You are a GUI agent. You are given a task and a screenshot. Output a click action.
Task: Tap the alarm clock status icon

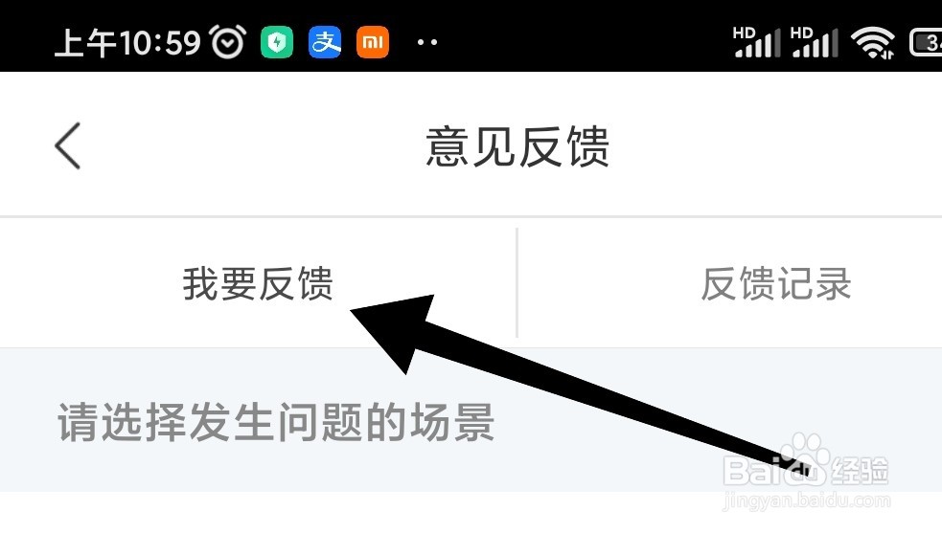tap(228, 41)
